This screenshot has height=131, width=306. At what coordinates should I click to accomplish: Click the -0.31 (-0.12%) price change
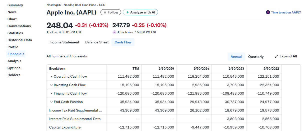point(92,25)
